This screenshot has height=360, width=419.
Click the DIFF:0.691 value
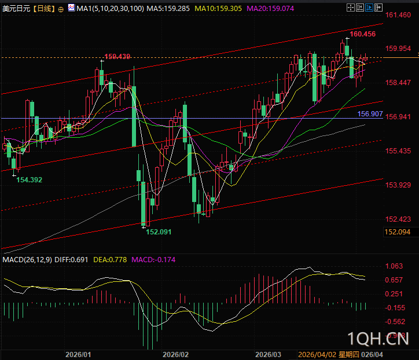pos(71,259)
